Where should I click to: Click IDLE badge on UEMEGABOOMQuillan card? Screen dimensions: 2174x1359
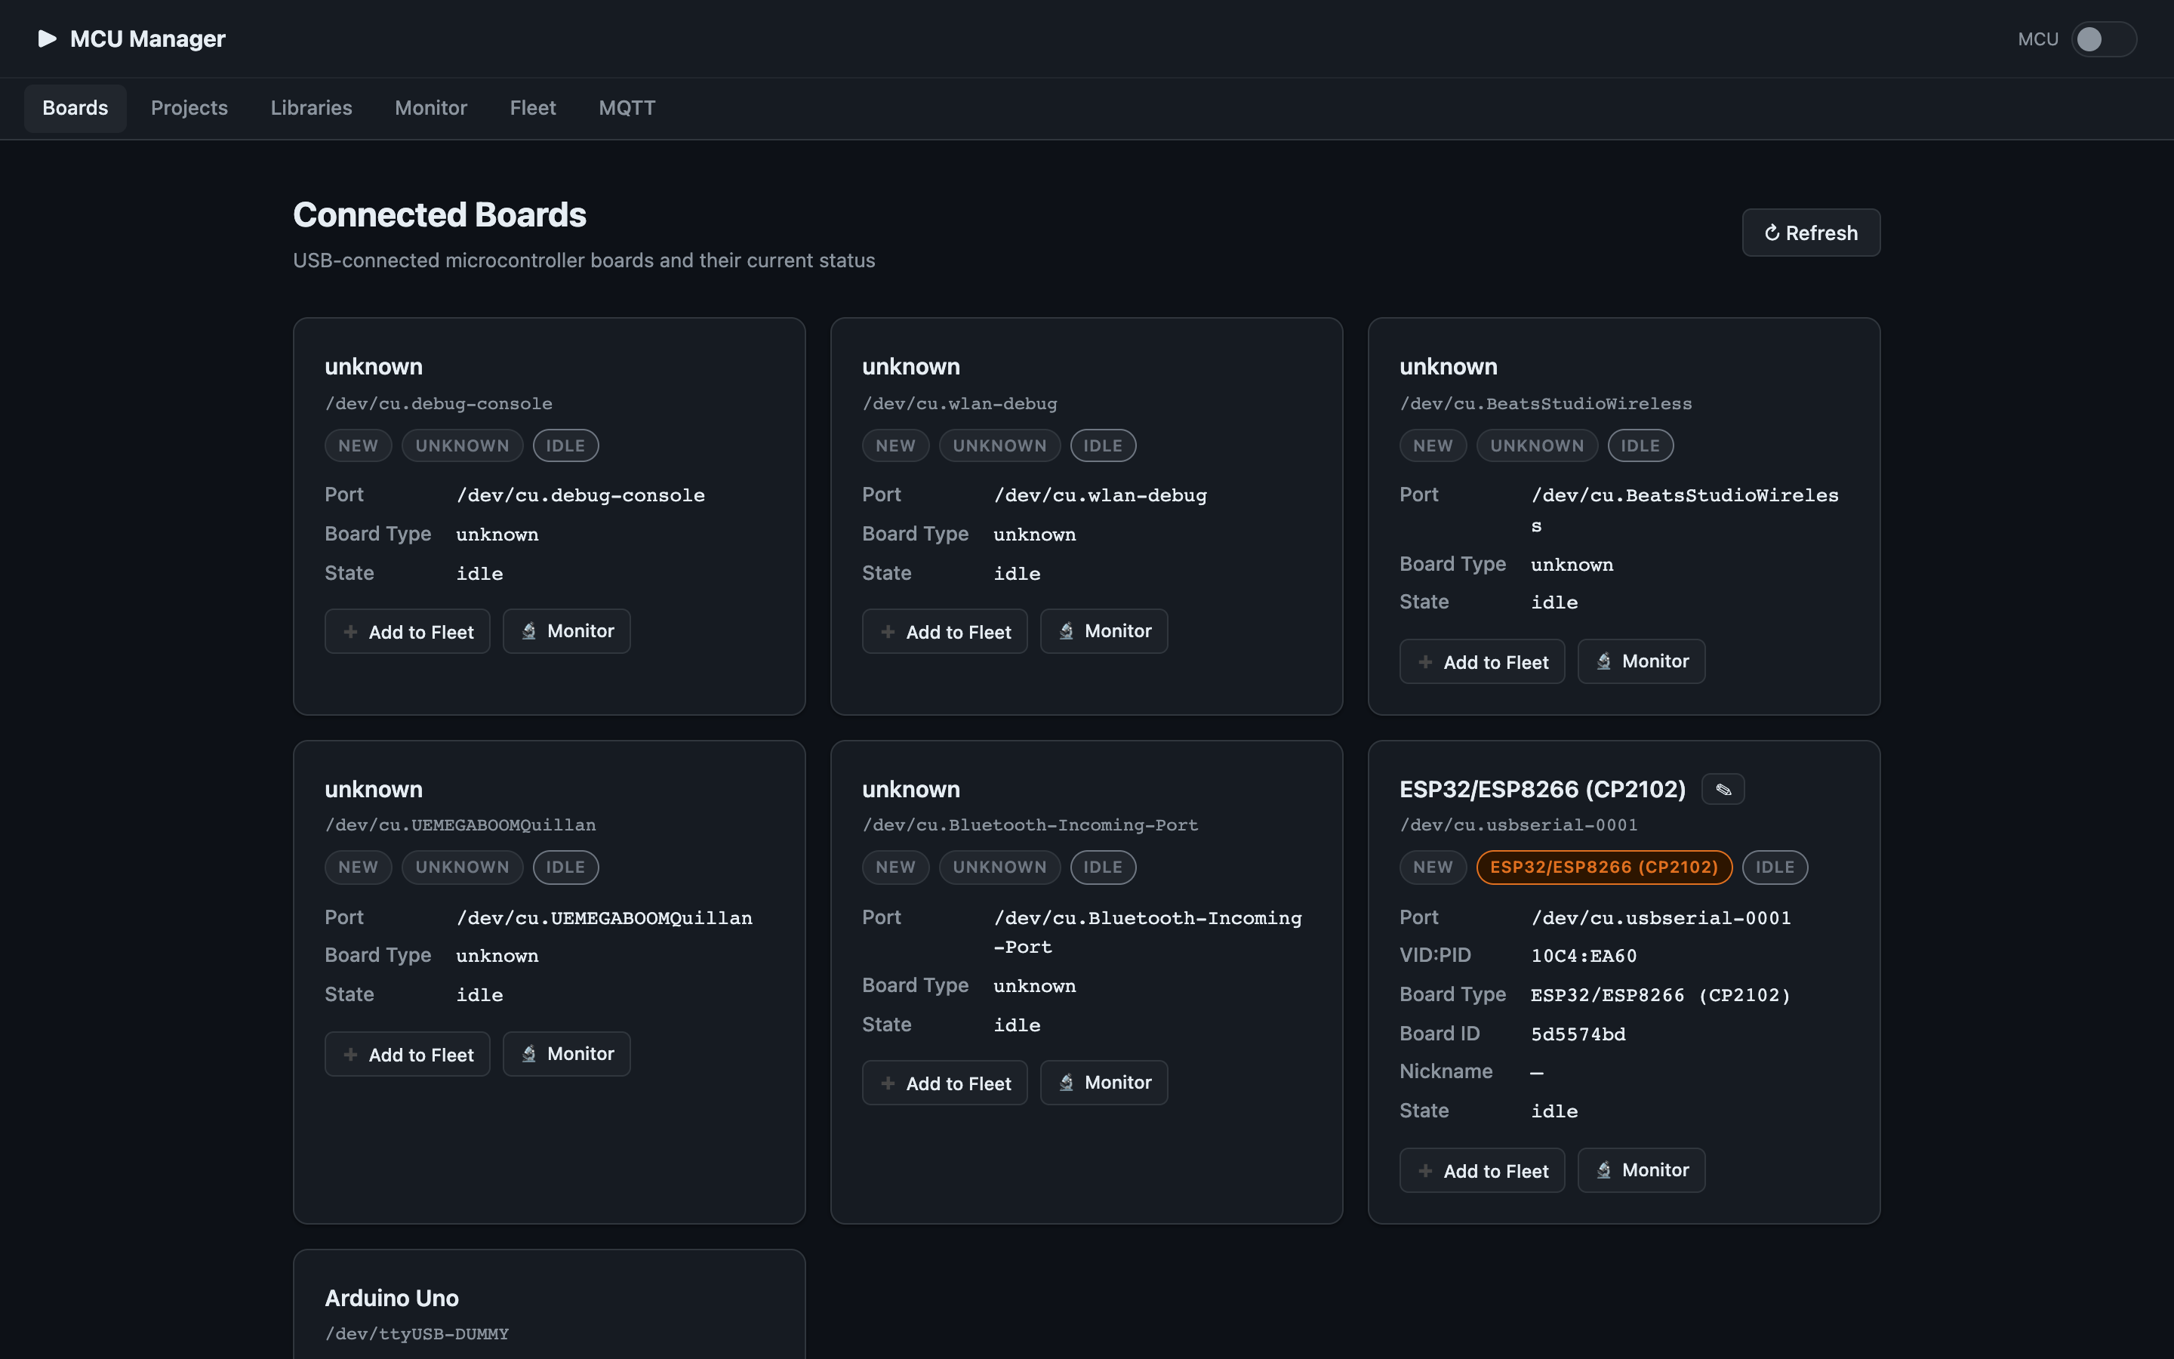pos(566,867)
